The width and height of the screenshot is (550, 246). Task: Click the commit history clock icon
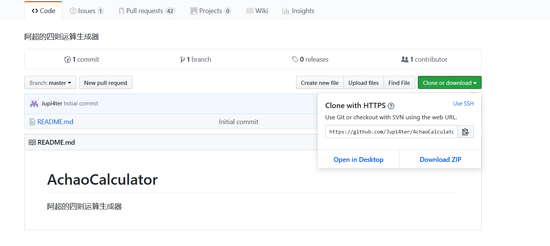(x=68, y=59)
